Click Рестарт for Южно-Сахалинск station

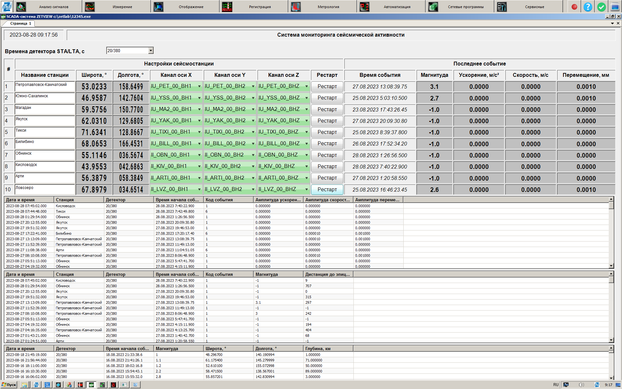[x=327, y=98]
